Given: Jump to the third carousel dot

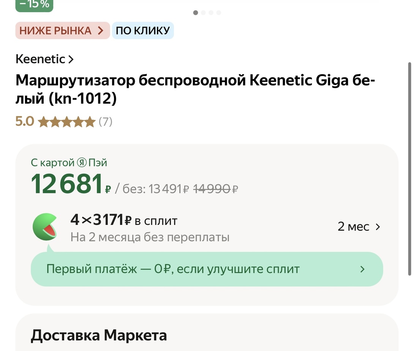Looking at the screenshot, I should pyautogui.click(x=211, y=13).
